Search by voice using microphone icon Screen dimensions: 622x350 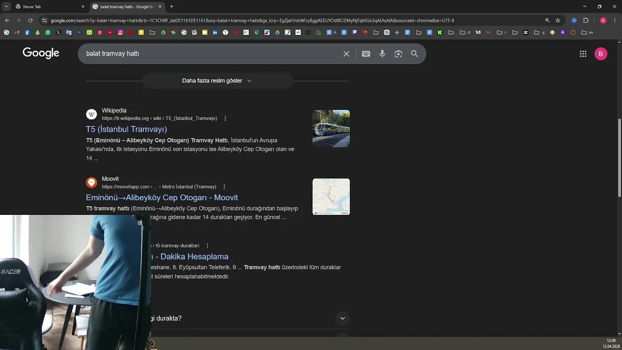382,54
